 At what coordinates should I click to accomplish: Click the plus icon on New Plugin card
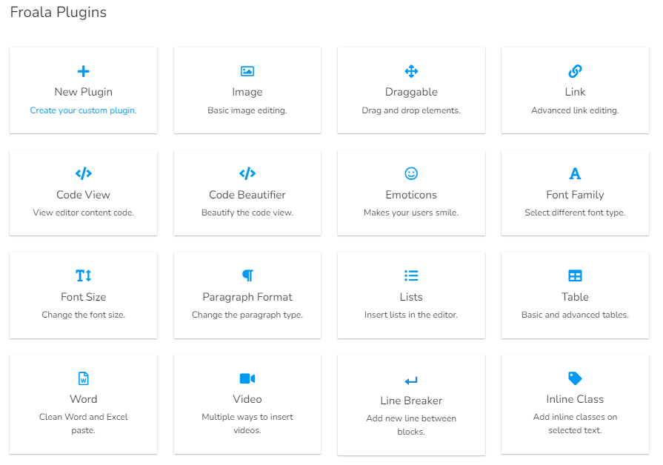[x=83, y=71]
